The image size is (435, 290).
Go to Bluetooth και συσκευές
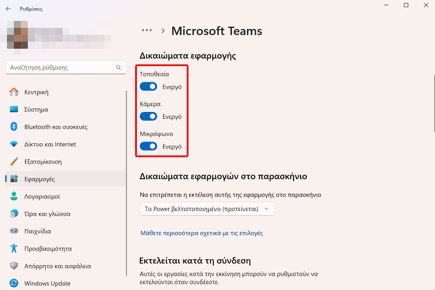pos(66,127)
